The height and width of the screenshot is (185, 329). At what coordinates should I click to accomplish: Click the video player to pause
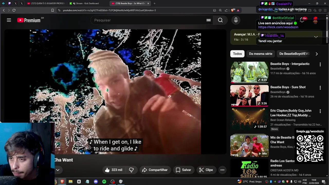[x=115, y=92]
